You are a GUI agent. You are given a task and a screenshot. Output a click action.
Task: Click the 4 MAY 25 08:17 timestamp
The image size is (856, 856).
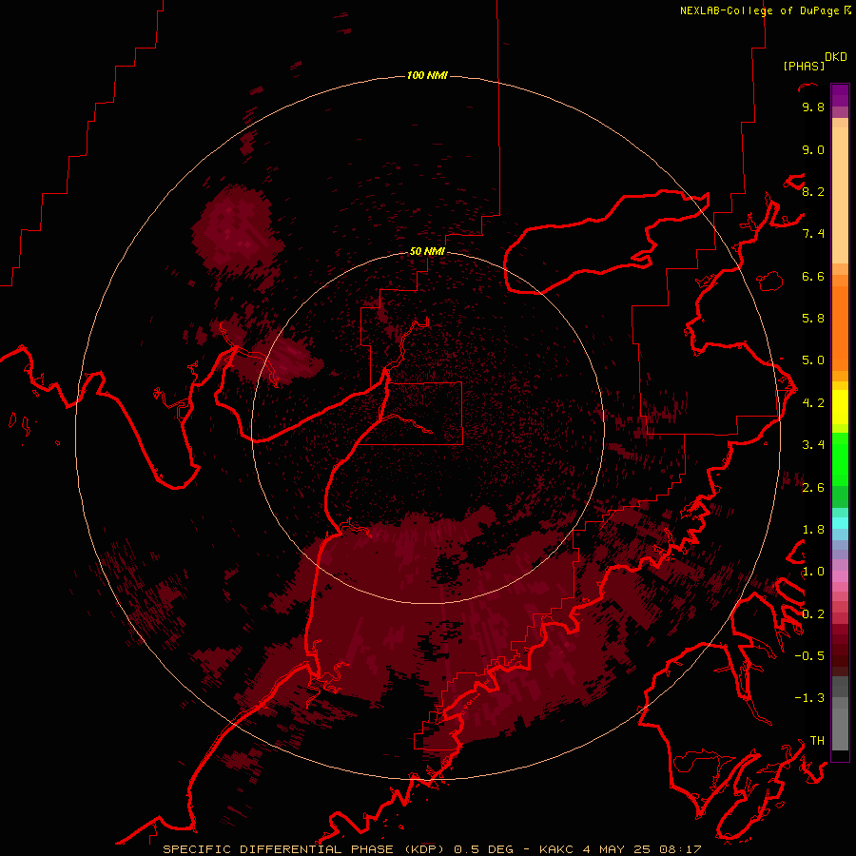tap(642, 849)
